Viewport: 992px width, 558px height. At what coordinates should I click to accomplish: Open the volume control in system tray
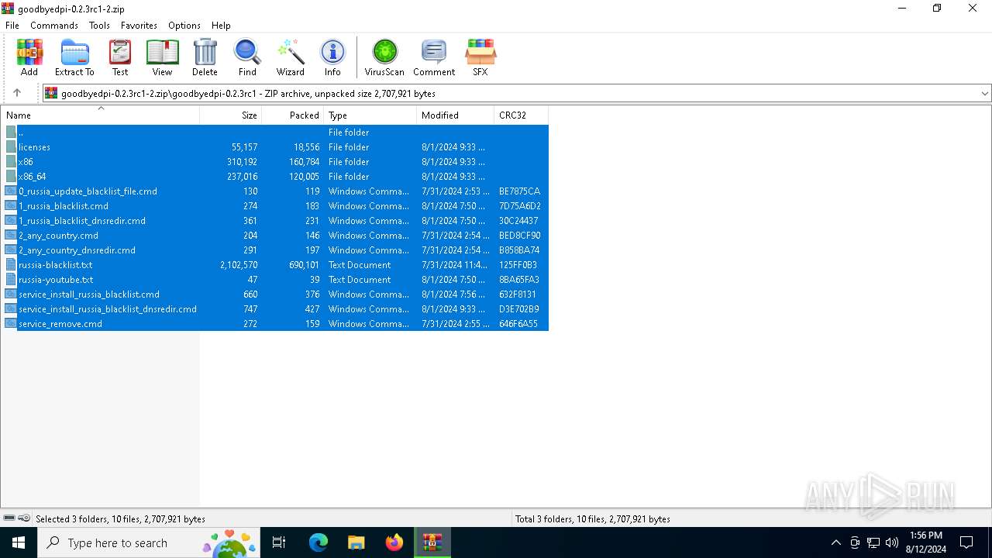pos(892,542)
